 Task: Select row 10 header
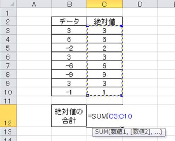click(x=8, y=92)
